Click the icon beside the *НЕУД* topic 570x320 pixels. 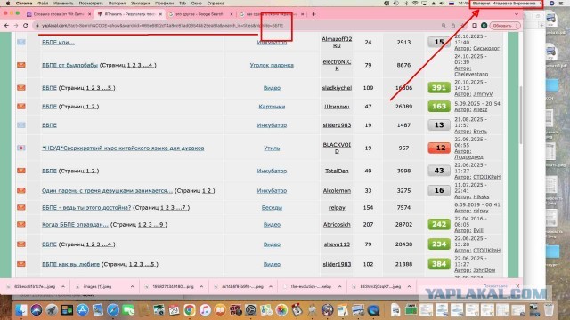click(x=21, y=148)
